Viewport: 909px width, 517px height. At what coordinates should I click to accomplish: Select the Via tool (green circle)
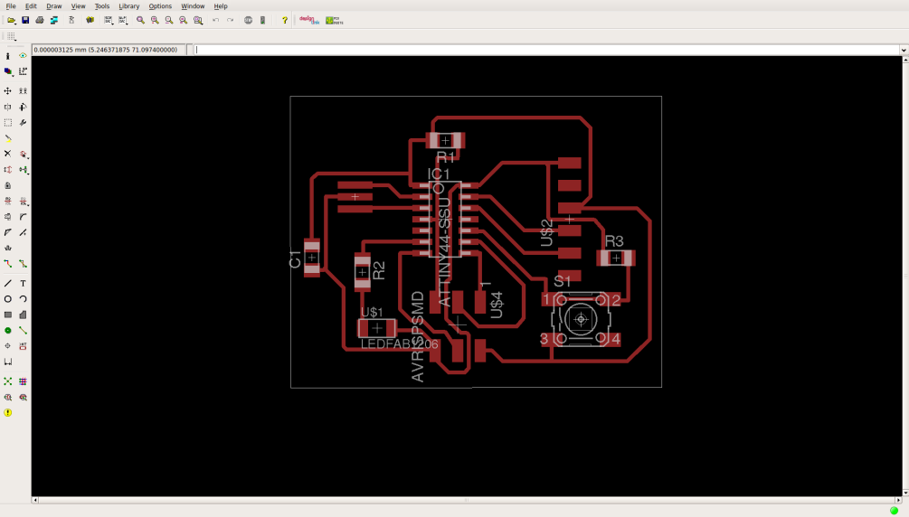pos(8,331)
